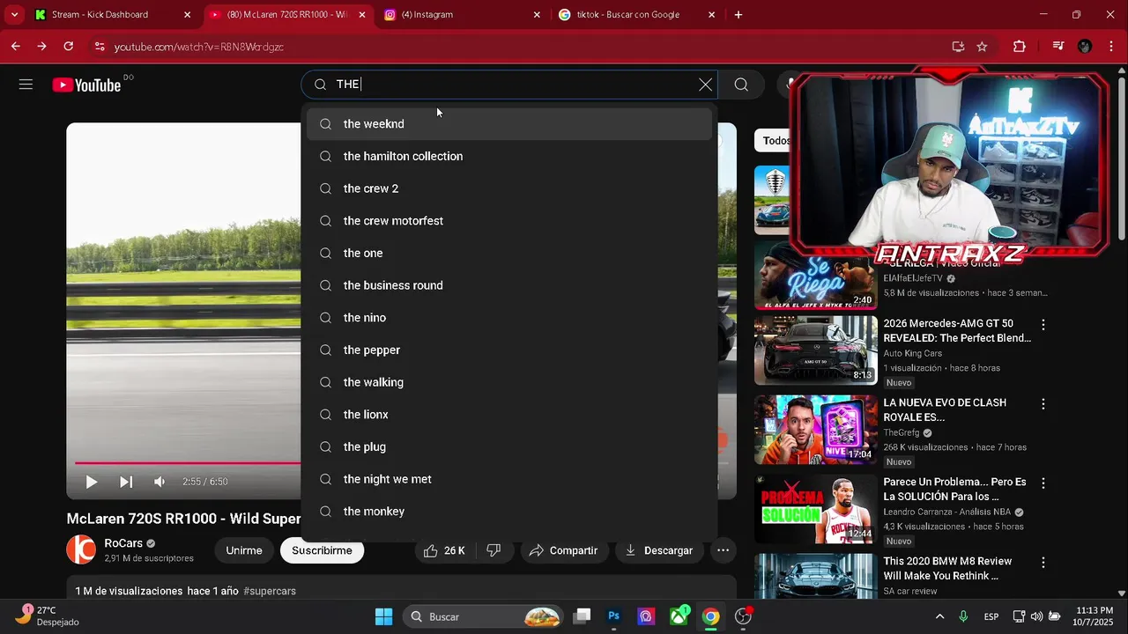Click the Windows taskbar Buscar search box
This screenshot has height=634, width=1128.
click(x=483, y=616)
